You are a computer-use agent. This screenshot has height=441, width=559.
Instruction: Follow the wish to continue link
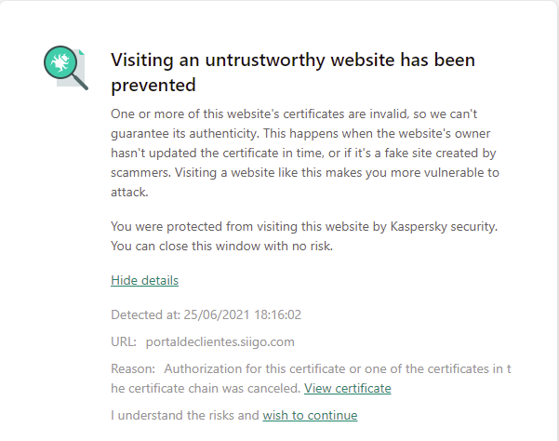pos(310,415)
